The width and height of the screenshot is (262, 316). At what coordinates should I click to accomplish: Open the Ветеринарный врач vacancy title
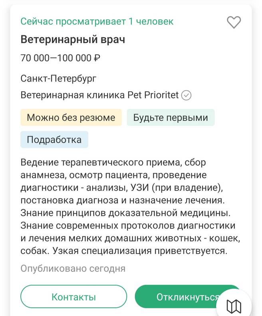pos(73,40)
